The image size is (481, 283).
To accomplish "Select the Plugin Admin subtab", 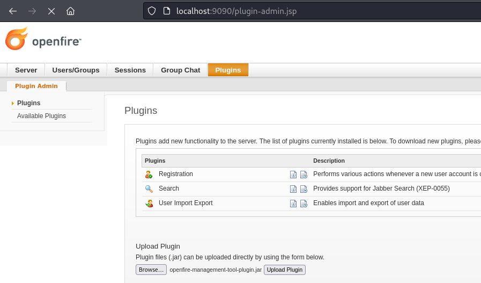I will coord(36,86).
